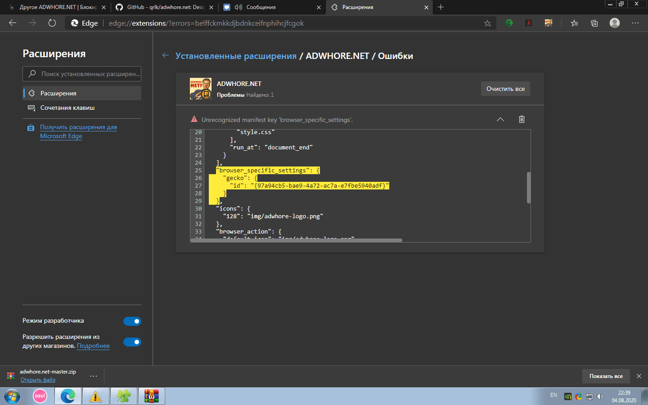The height and width of the screenshot is (405, 648).
Task: Click the Открыть файл download link
Action: (x=38, y=380)
